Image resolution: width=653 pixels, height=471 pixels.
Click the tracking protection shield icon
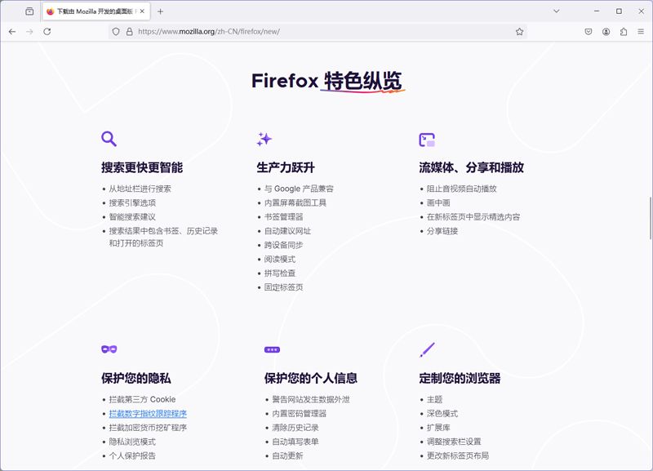(115, 32)
